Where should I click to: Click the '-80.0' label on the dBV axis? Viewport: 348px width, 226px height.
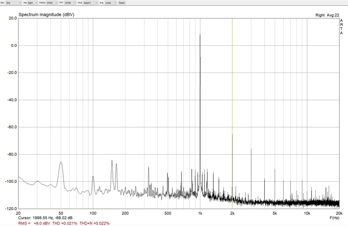(x=12, y=154)
